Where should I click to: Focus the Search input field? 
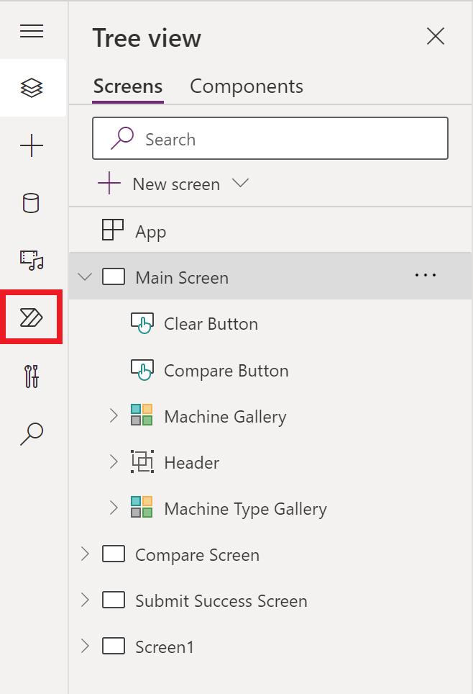[x=270, y=138]
